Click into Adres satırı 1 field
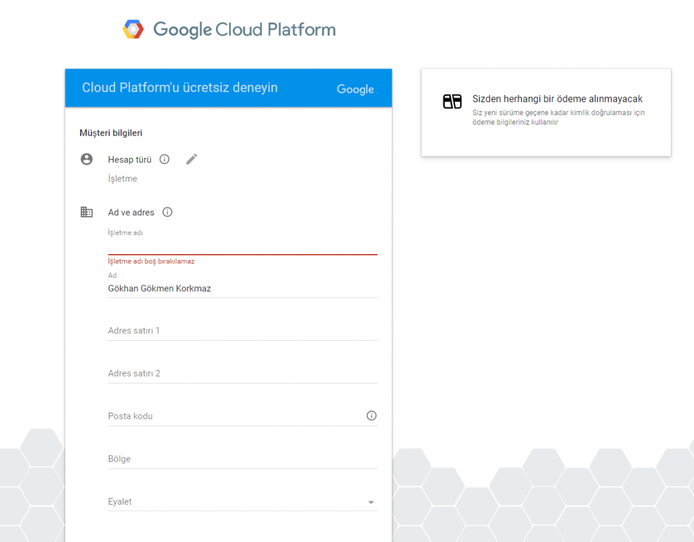Viewport: 694px width, 542px height. point(243,331)
